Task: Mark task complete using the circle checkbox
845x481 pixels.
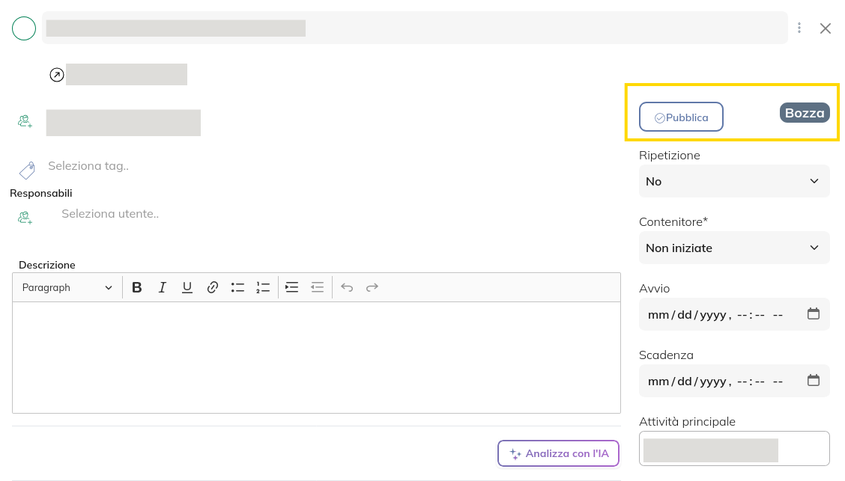Action: point(24,28)
